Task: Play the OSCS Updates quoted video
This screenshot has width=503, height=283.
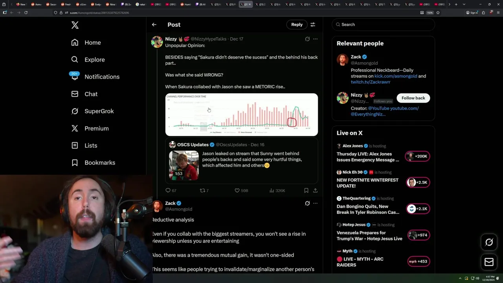Action: tap(184, 165)
